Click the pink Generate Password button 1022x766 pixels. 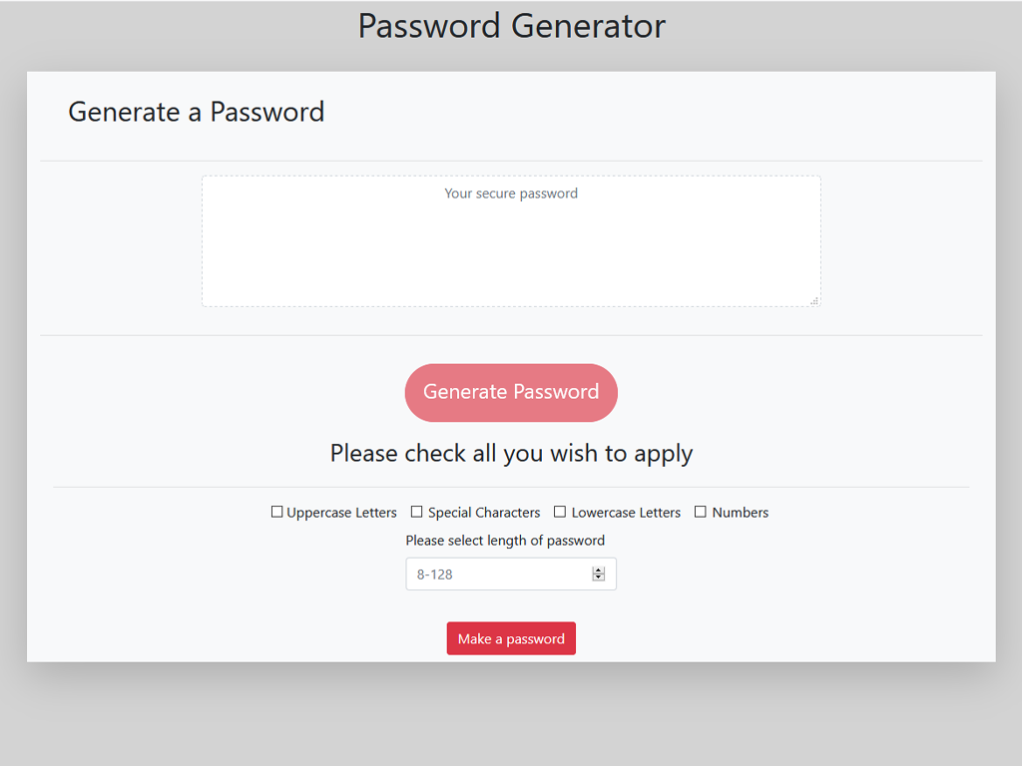click(511, 392)
